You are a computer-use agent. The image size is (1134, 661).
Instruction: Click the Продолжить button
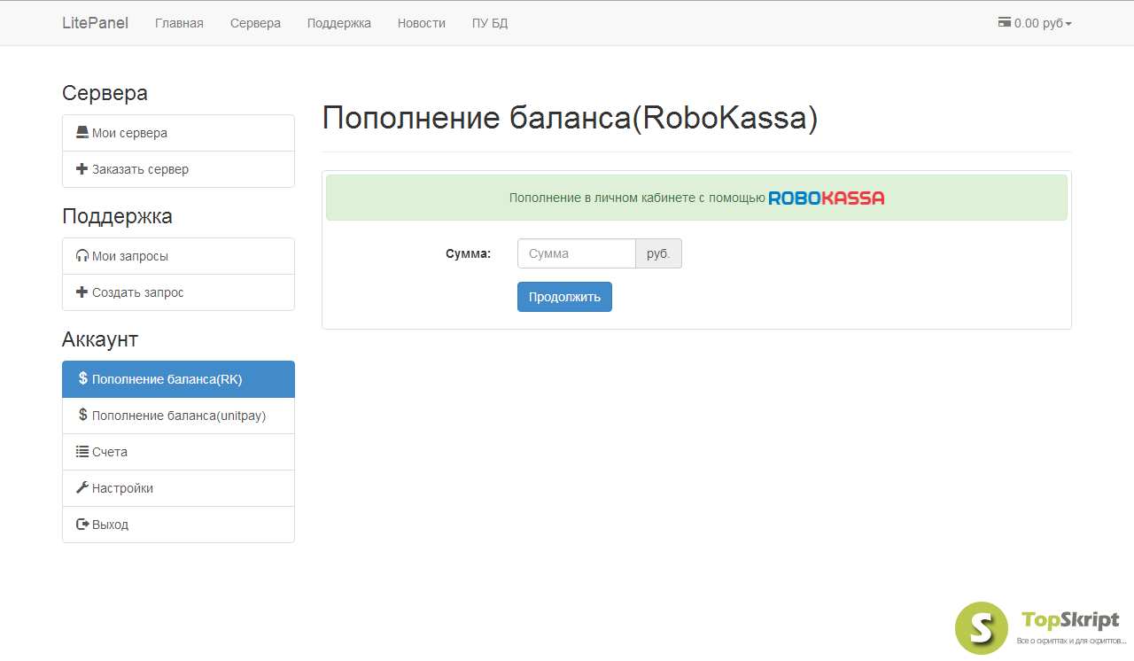point(564,297)
